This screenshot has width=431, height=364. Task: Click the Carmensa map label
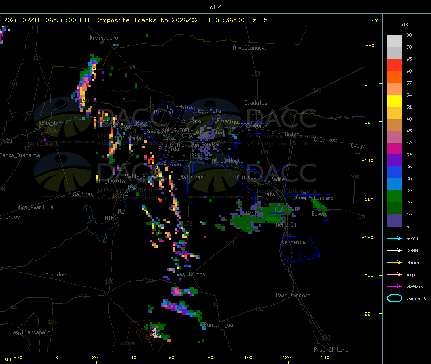tap(293, 242)
